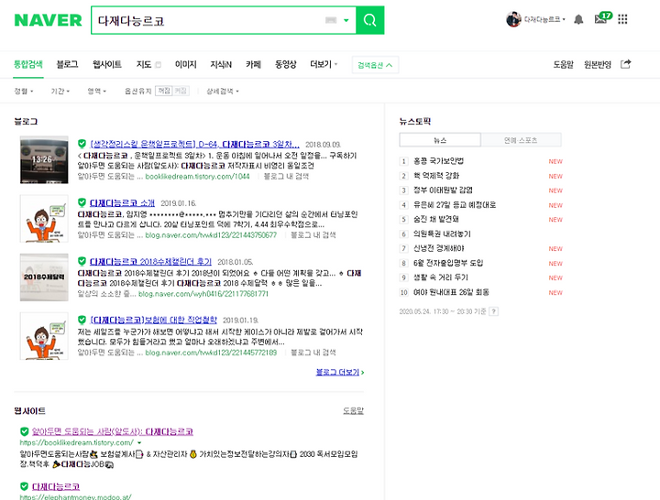The image size is (660, 500).
Task: Switch to the 지도 tab
Action: 144,64
